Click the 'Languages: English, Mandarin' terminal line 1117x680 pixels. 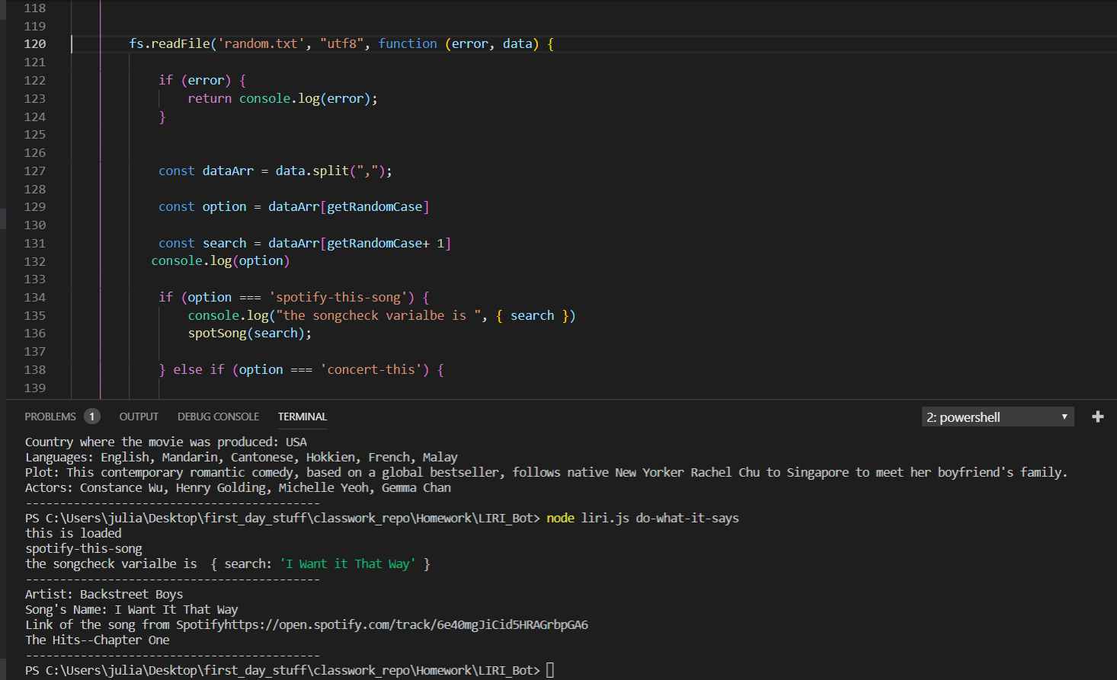pos(242,457)
